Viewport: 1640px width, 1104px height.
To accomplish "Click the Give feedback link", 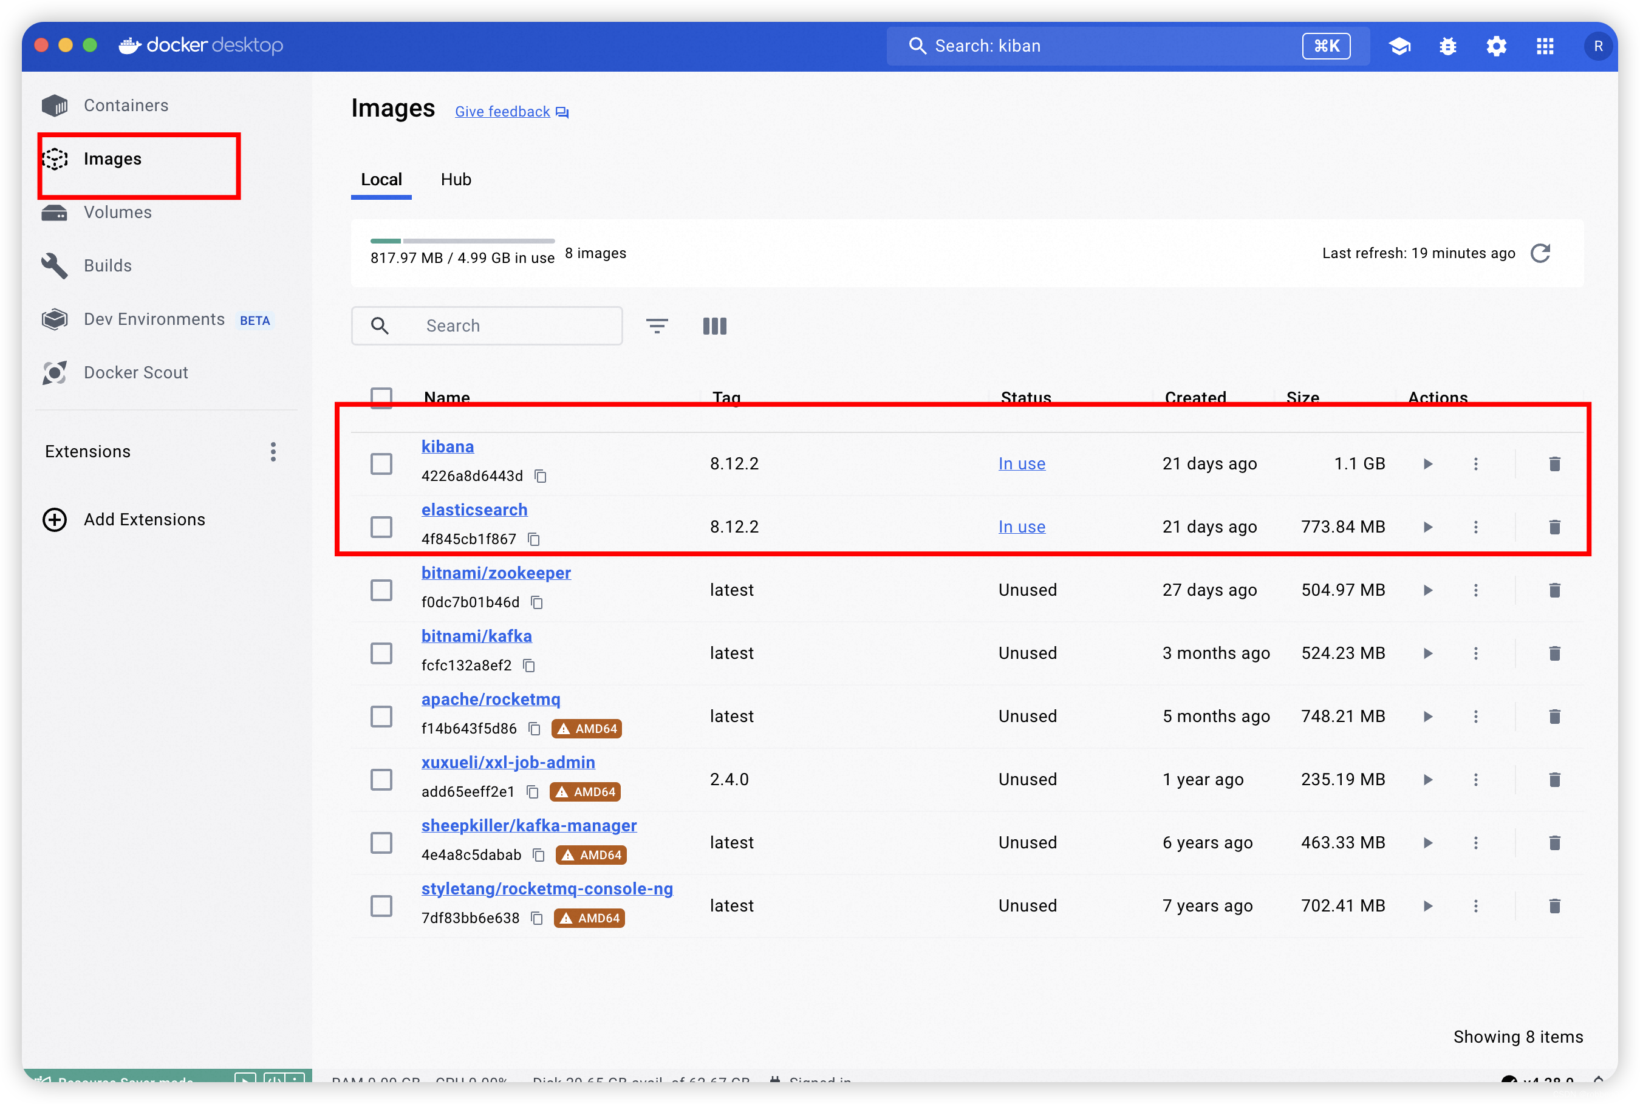I will pos(511,112).
